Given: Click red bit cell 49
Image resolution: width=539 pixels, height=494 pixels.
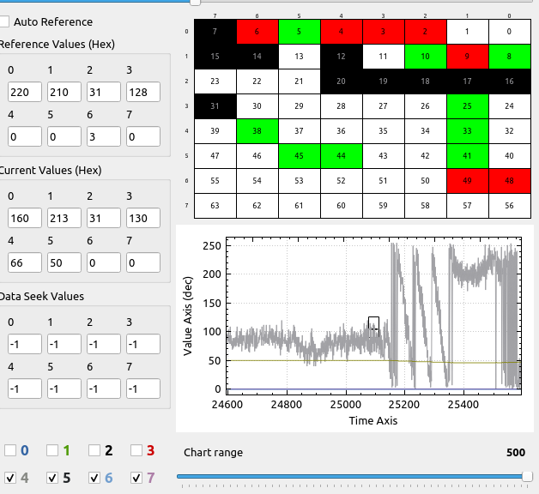Looking at the screenshot, I should 467,180.
